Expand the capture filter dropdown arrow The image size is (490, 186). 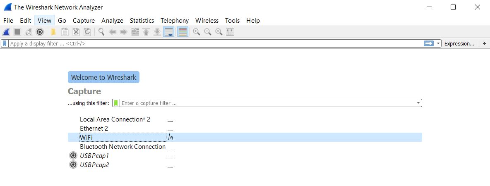[x=418, y=103]
